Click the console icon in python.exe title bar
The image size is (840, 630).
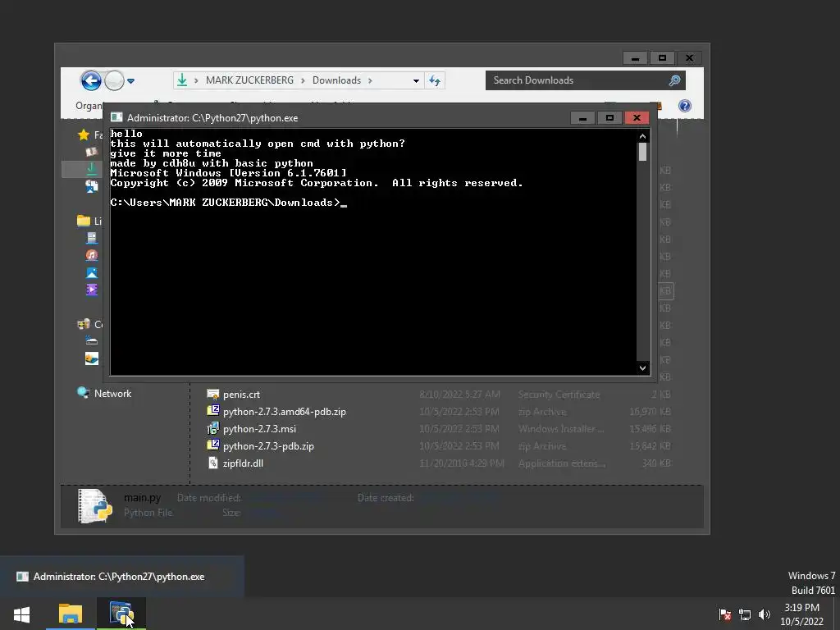pos(116,118)
